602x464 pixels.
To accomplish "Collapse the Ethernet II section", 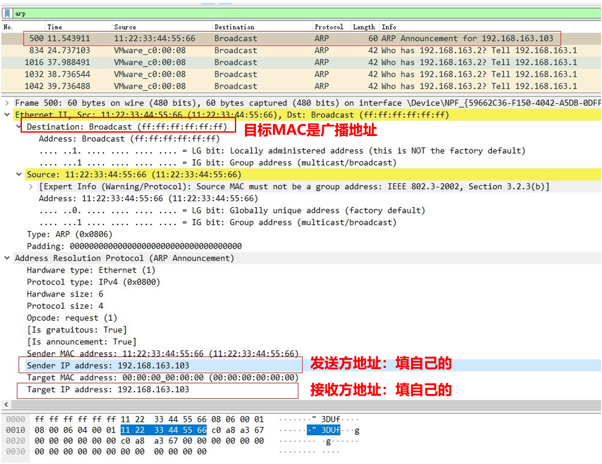I will point(7,115).
